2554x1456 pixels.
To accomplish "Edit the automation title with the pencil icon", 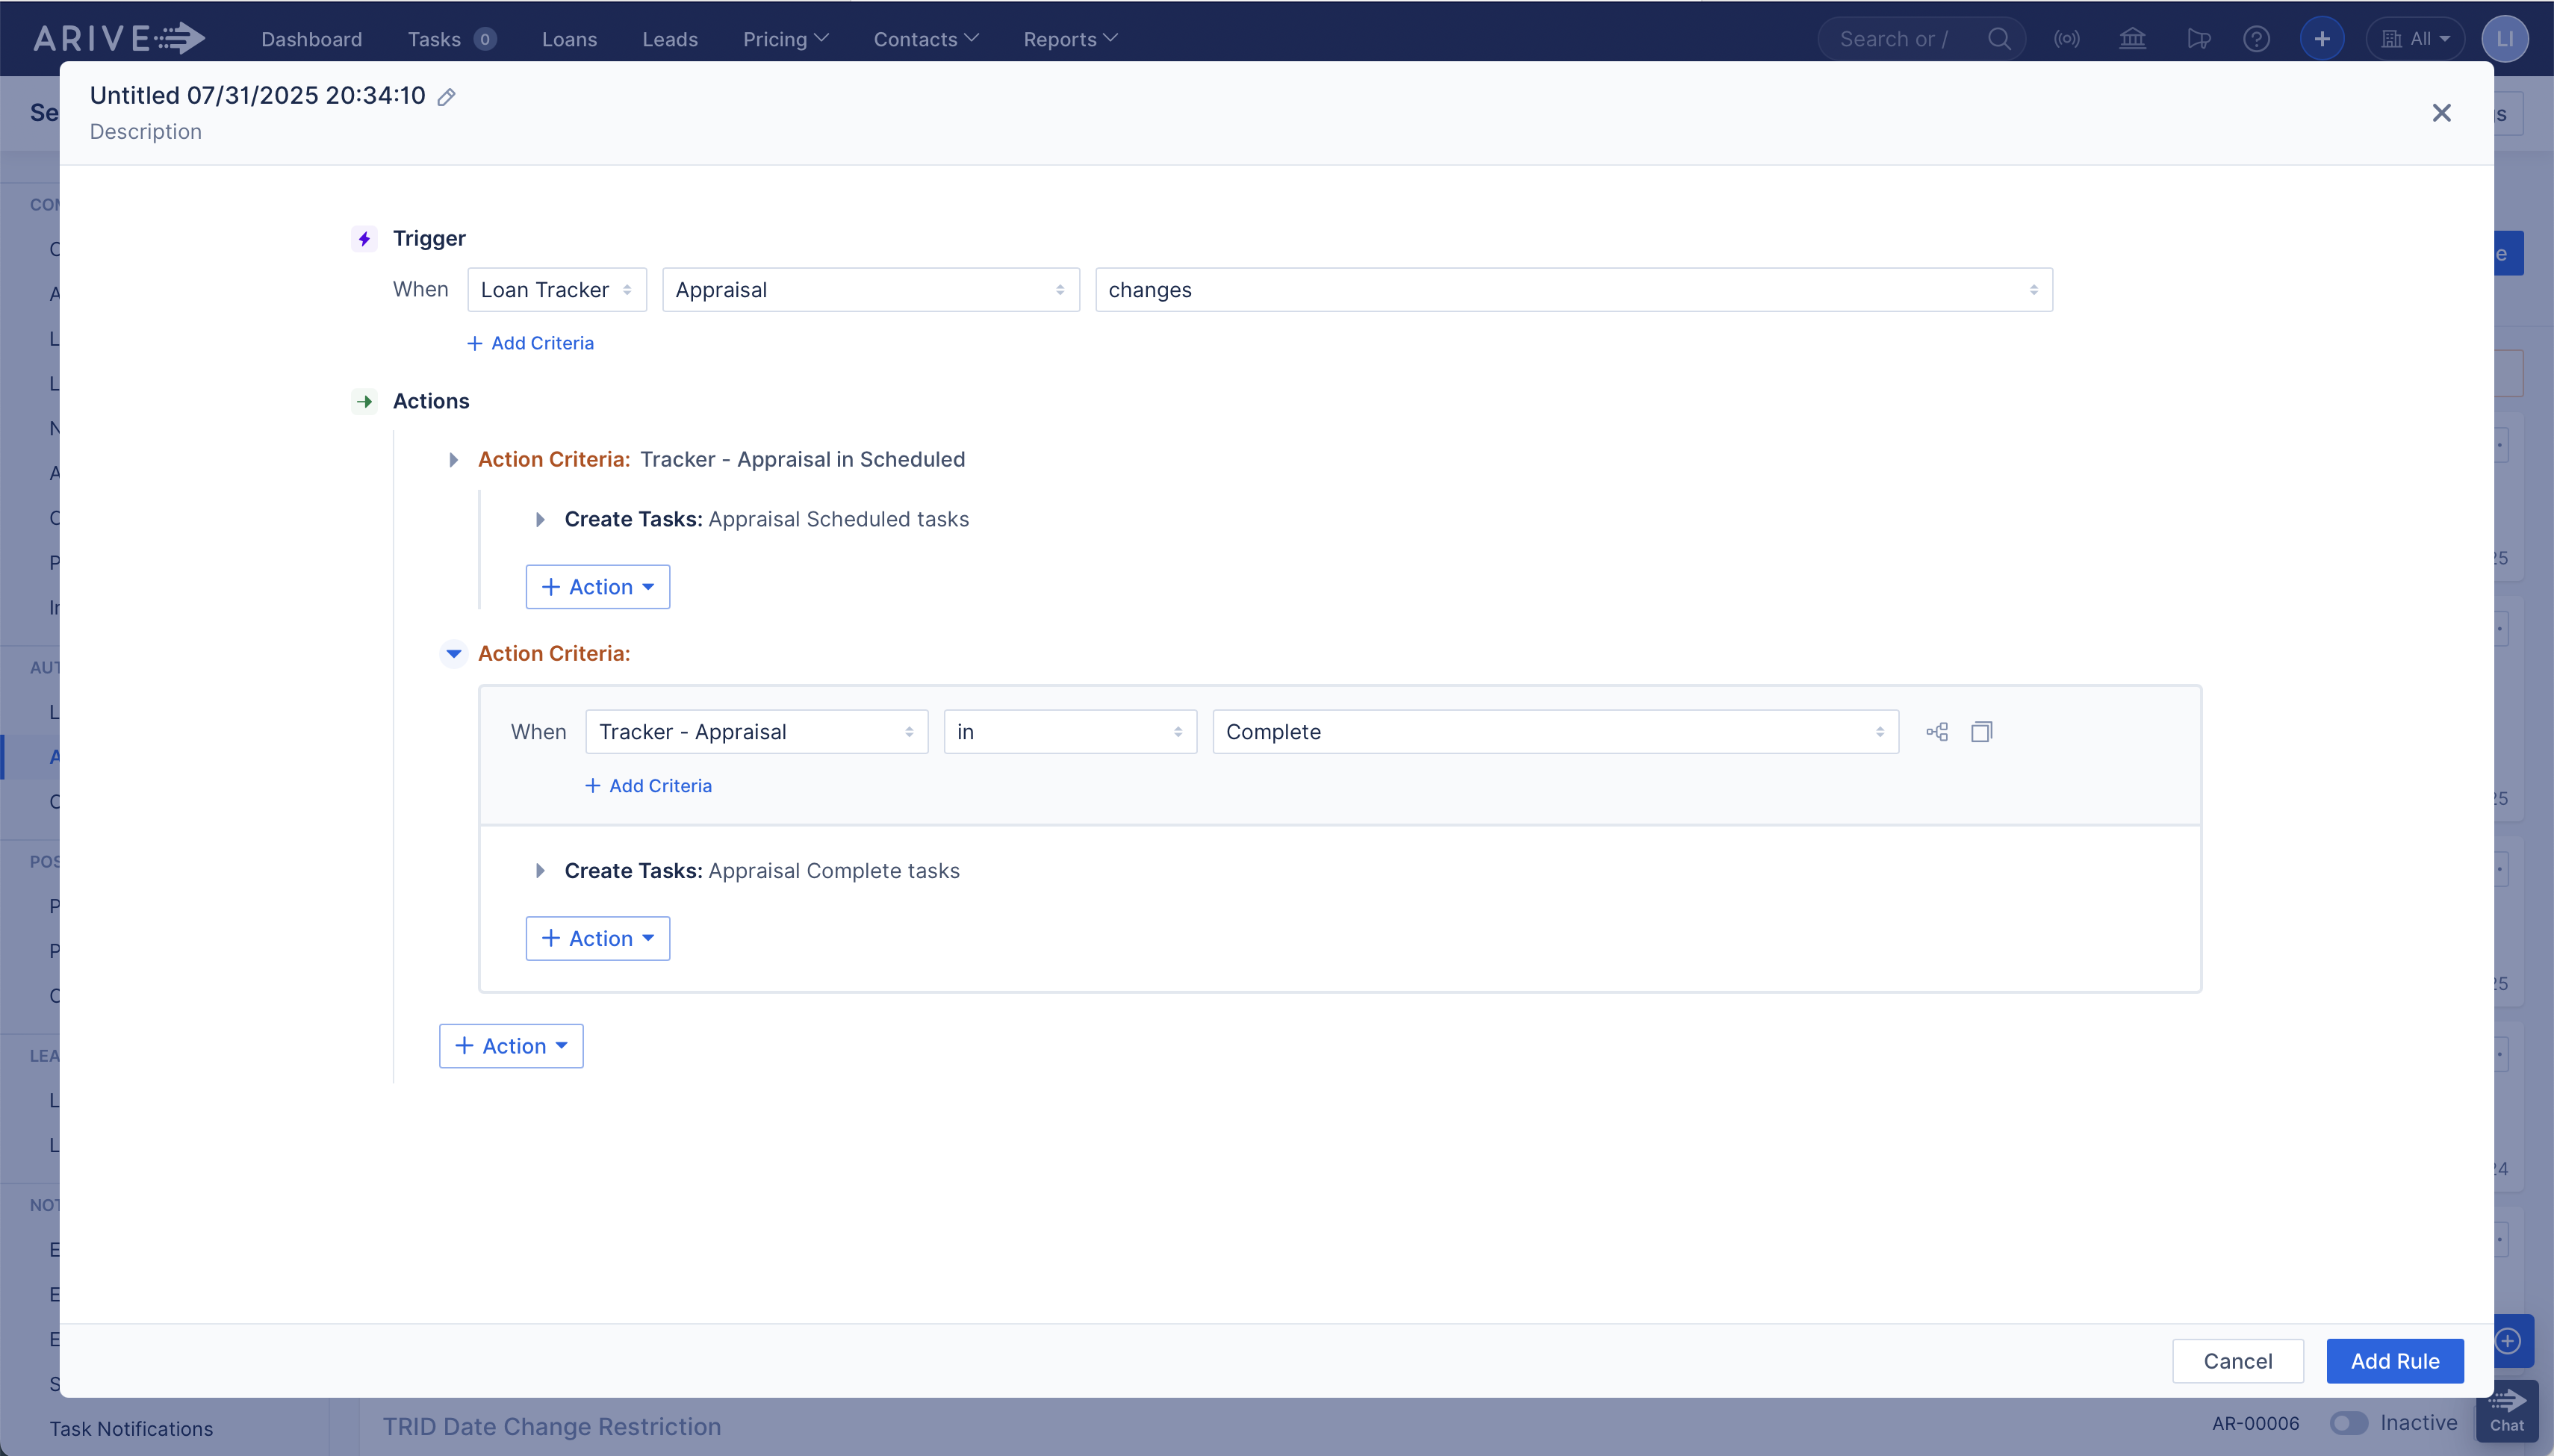I will [447, 96].
